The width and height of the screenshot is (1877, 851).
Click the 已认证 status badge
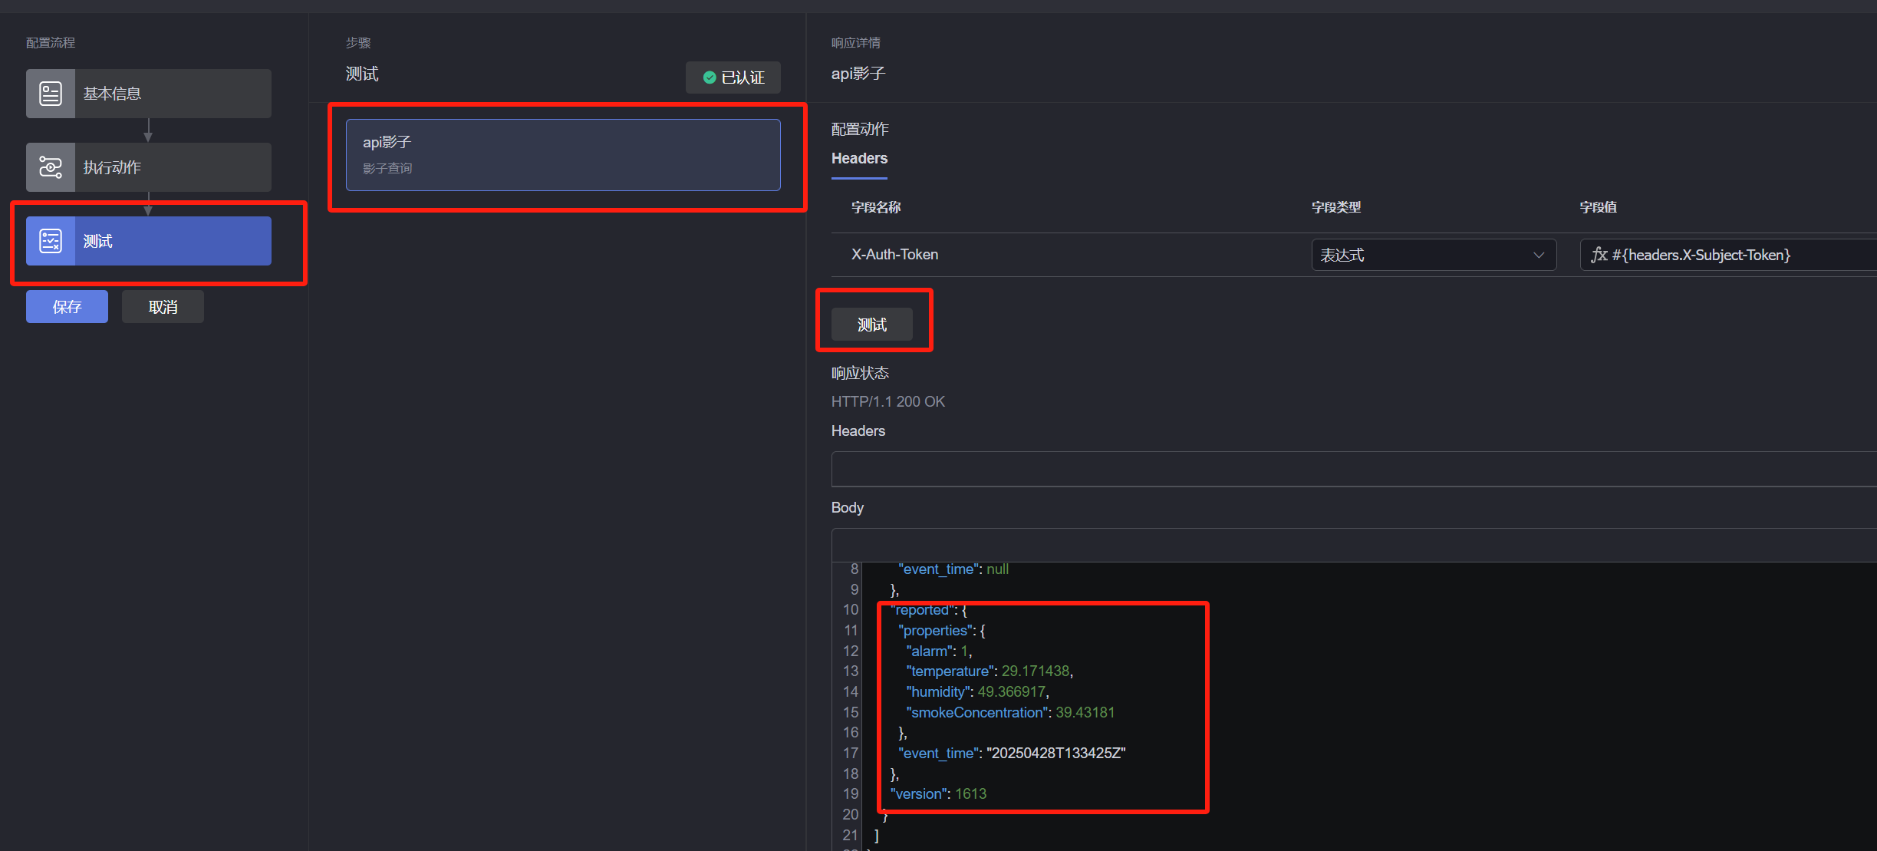tap(733, 78)
